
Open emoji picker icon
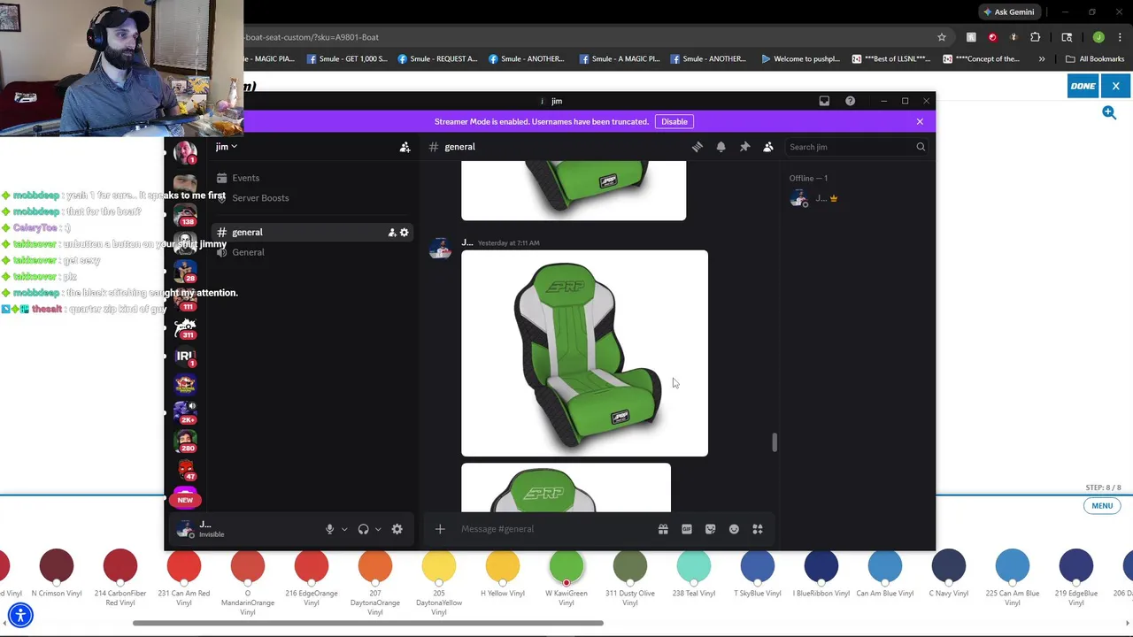[734, 529]
